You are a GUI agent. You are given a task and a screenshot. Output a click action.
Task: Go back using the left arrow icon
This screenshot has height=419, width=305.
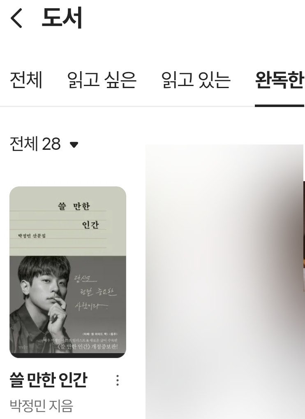pyautogui.click(x=16, y=18)
